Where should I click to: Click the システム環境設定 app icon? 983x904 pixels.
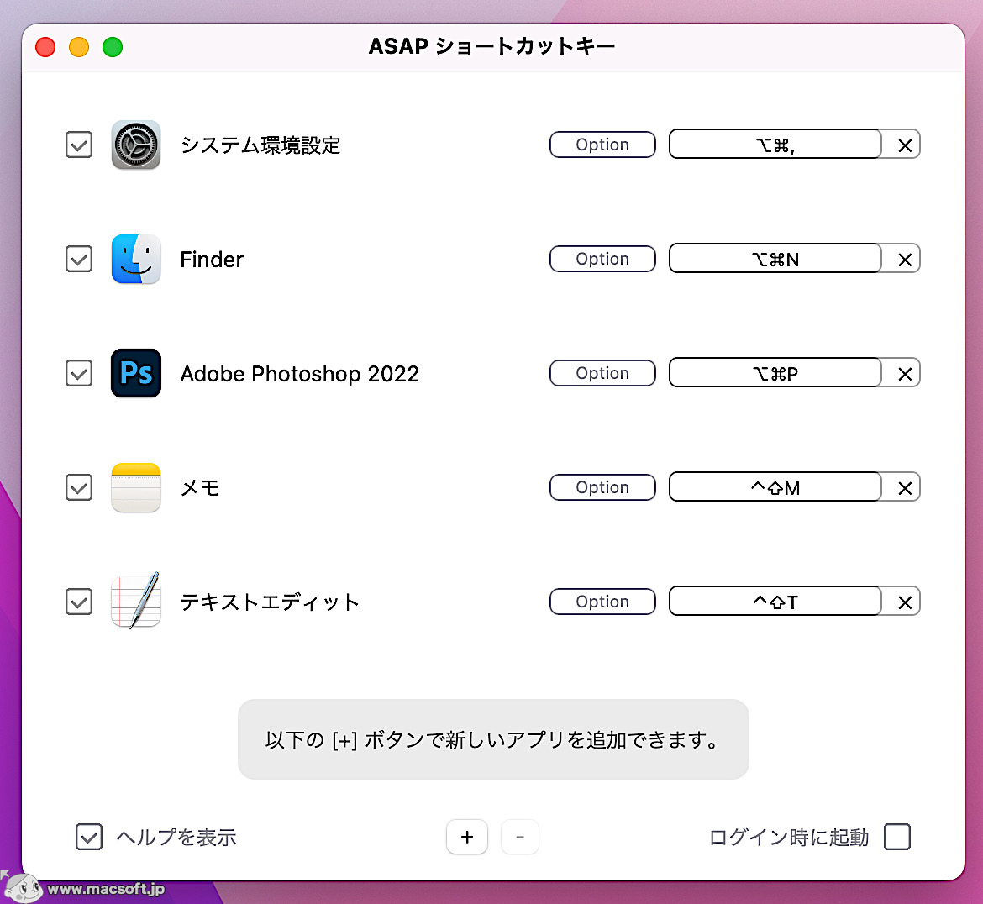click(x=135, y=145)
